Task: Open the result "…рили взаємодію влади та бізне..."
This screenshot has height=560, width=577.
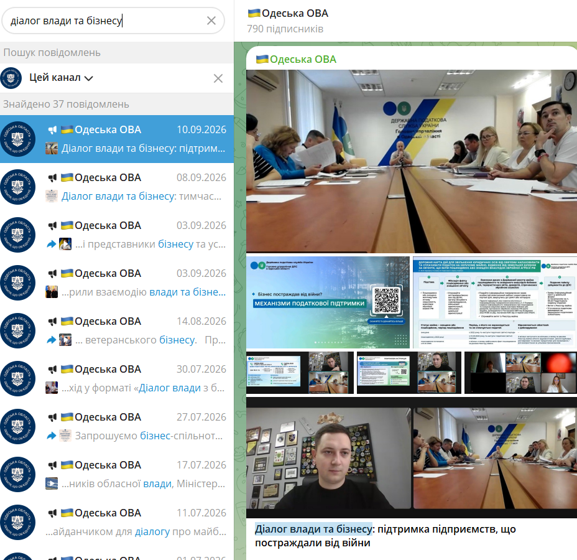Action: coord(117,282)
